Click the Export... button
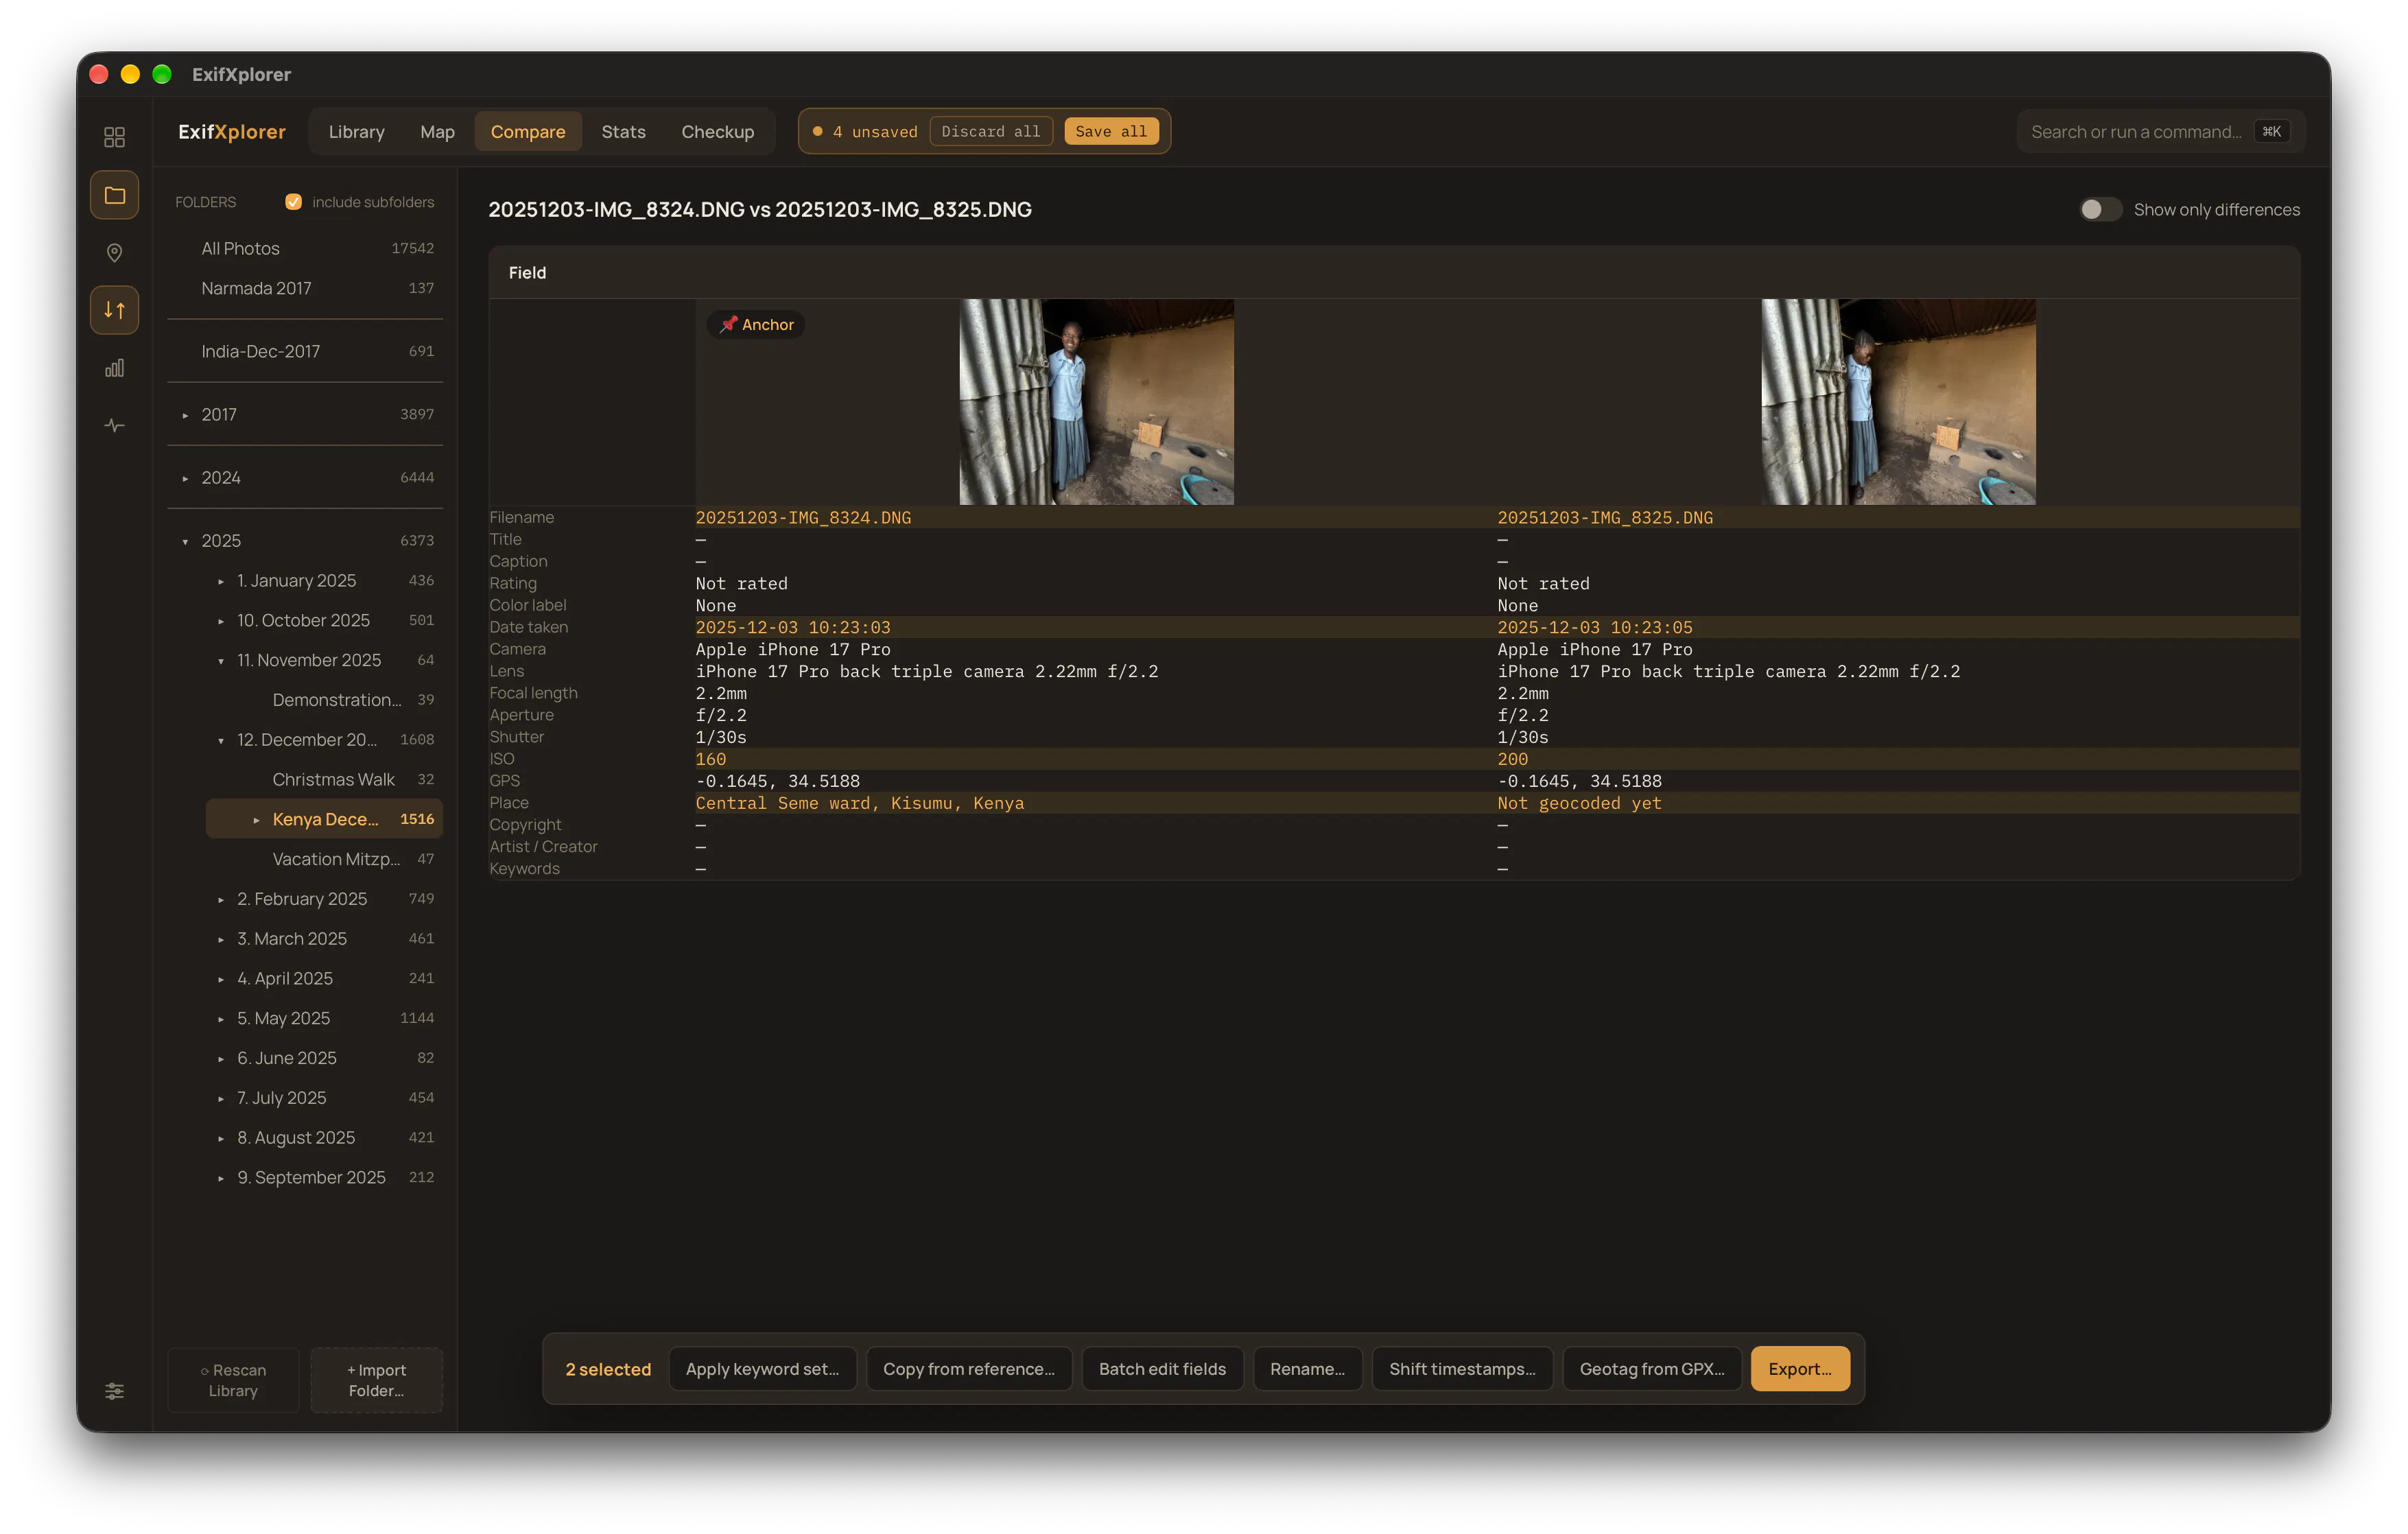The image size is (2408, 1534). [x=1799, y=1369]
